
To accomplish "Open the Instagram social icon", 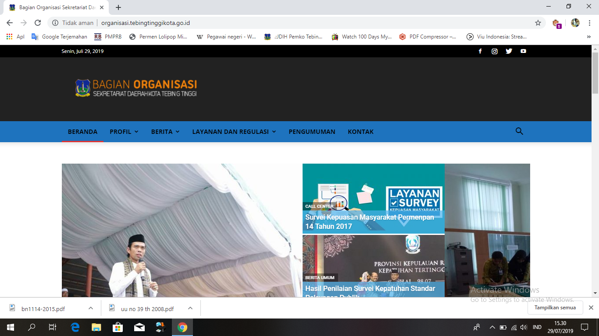I will click(x=495, y=51).
